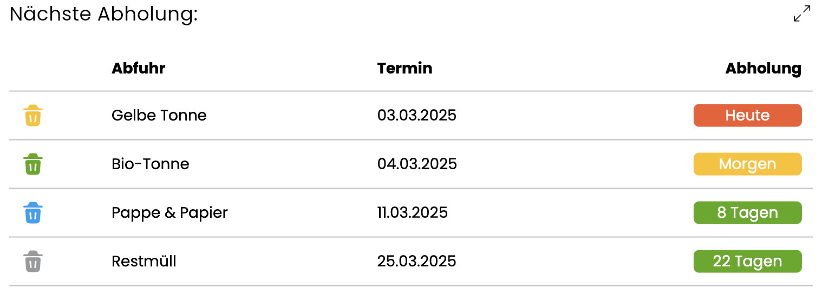
Task: Select the Gelbe Tonne row label
Action: (x=159, y=116)
